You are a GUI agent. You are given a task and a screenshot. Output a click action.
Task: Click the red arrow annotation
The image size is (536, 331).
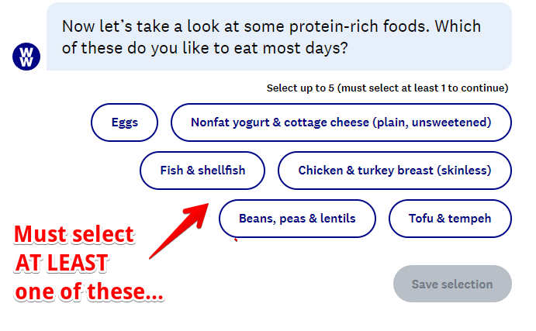pyautogui.click(x=178, y=231)
